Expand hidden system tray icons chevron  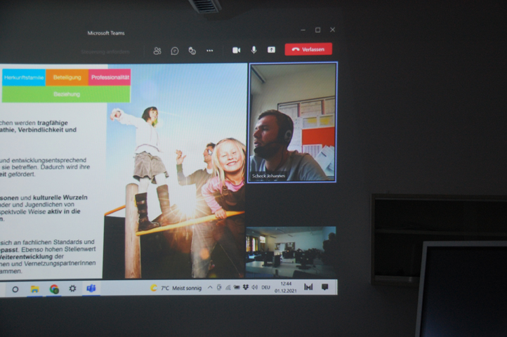(x=210, y=287)
